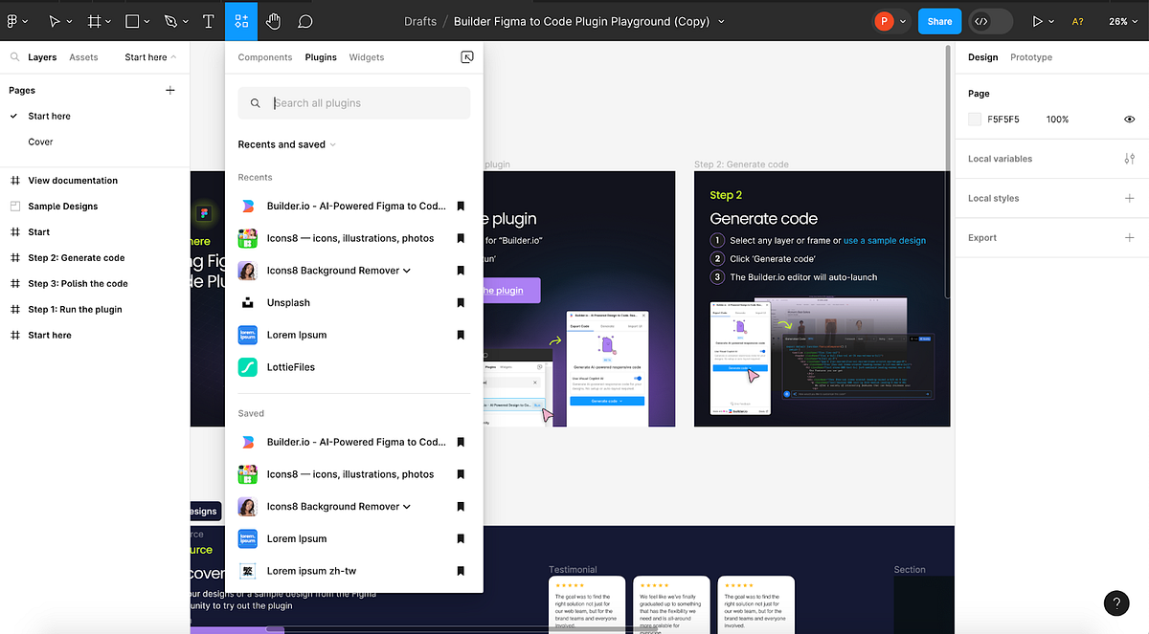Switch to the Components tab

265,57
